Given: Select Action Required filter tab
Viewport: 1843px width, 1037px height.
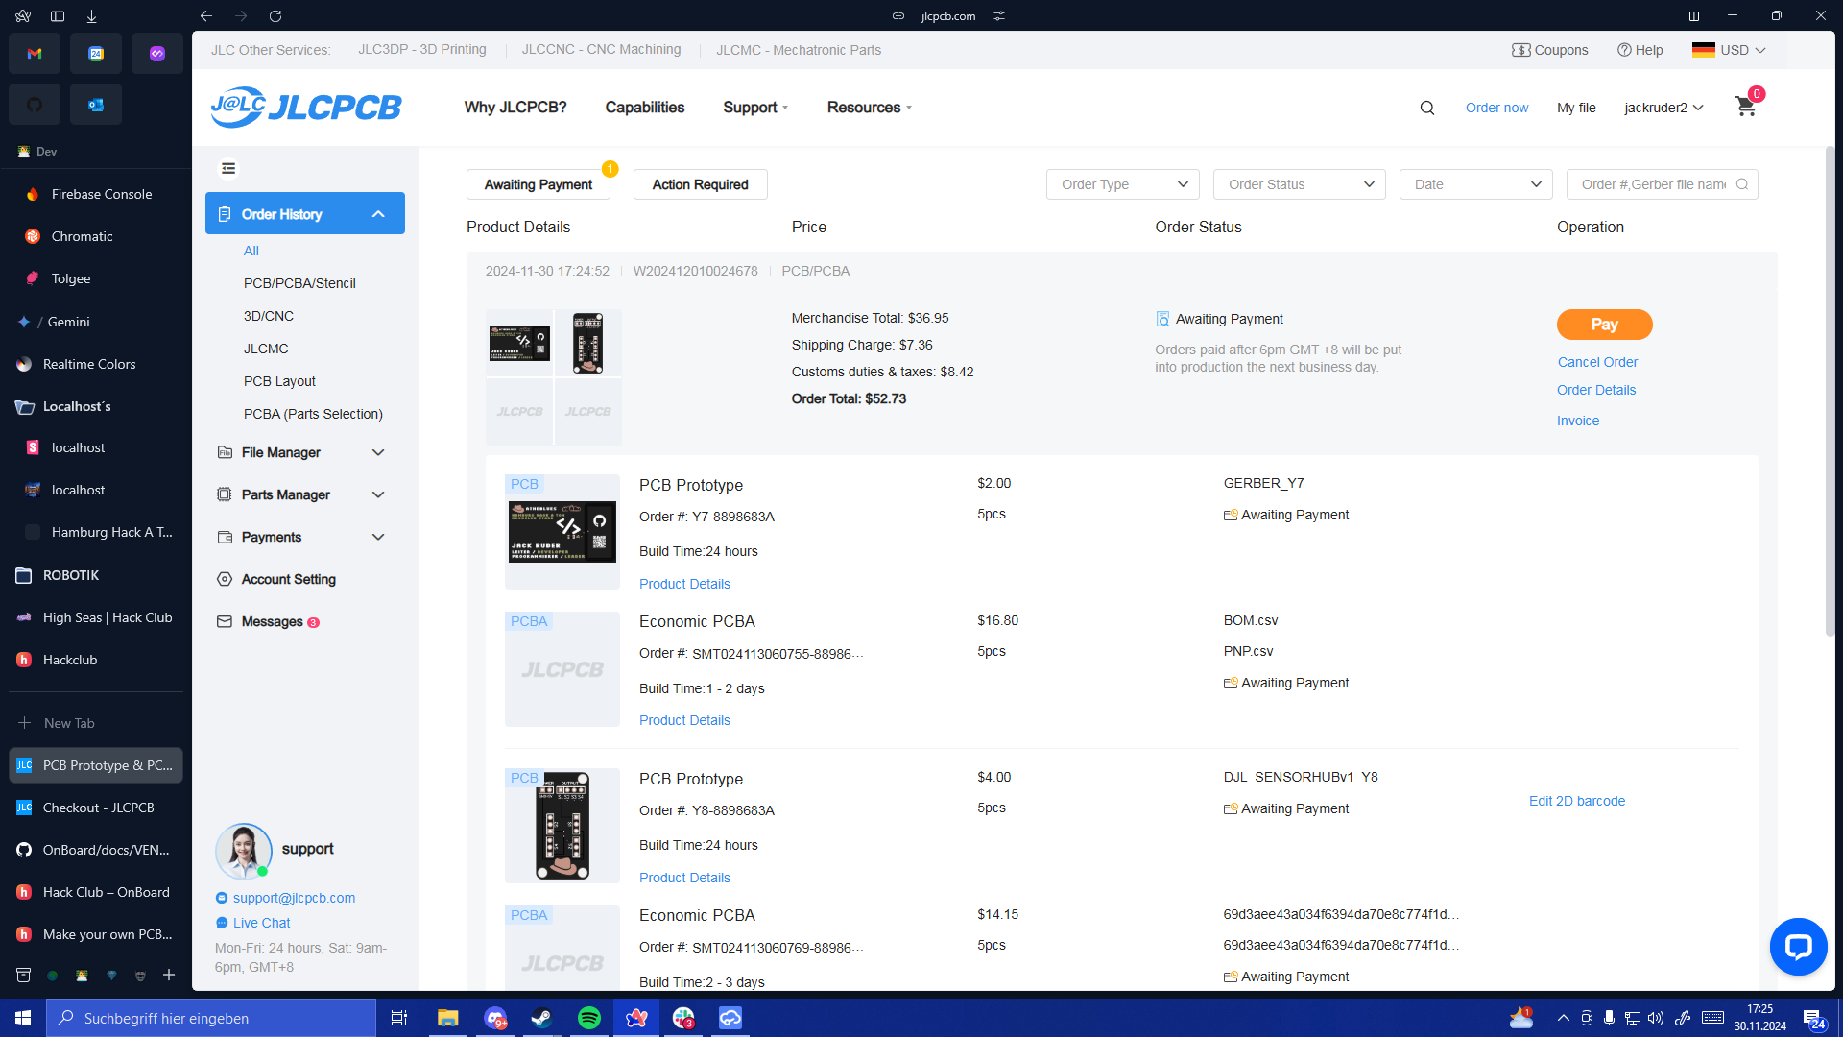Looking at the screenshot, I should [x=700, y=183].
